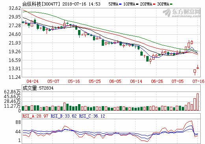Click the final candlestick on 07-16
The height and width of the screenshot is (144, 205).
[198, 67]
